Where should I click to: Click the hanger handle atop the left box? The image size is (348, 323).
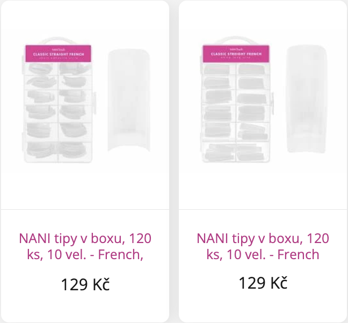point(58,41)
